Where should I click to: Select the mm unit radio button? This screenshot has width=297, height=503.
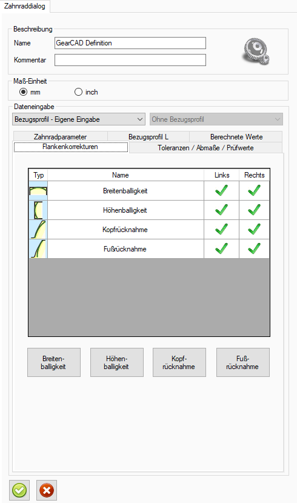pos(24,92)
